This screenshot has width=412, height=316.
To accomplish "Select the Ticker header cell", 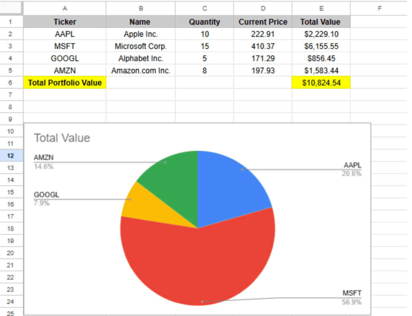I will (x=64, y=22).
